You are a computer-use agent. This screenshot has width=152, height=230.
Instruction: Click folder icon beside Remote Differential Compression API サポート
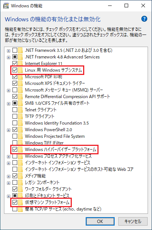pyautogui.click(x=21, y=96)
